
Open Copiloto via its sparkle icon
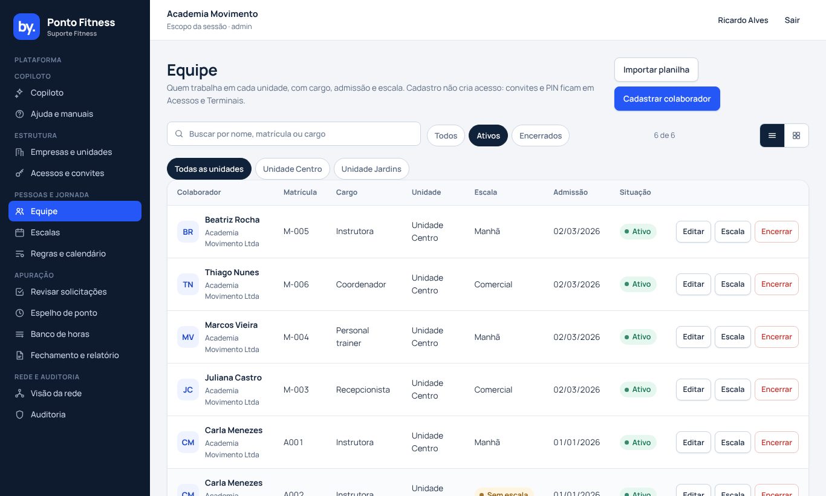point(19,93)
